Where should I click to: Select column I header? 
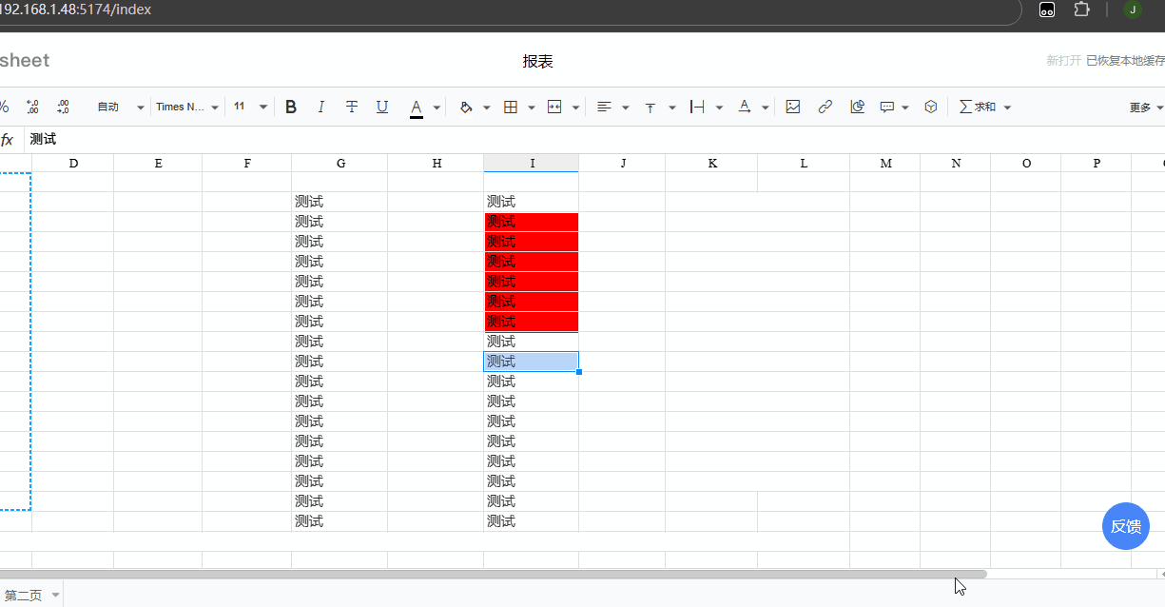pyautogui.click(x=532, y=164)
